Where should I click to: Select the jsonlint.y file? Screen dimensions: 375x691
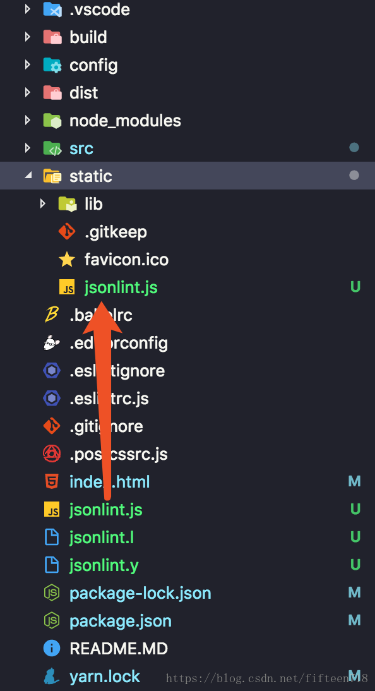(x=104, y=565)
